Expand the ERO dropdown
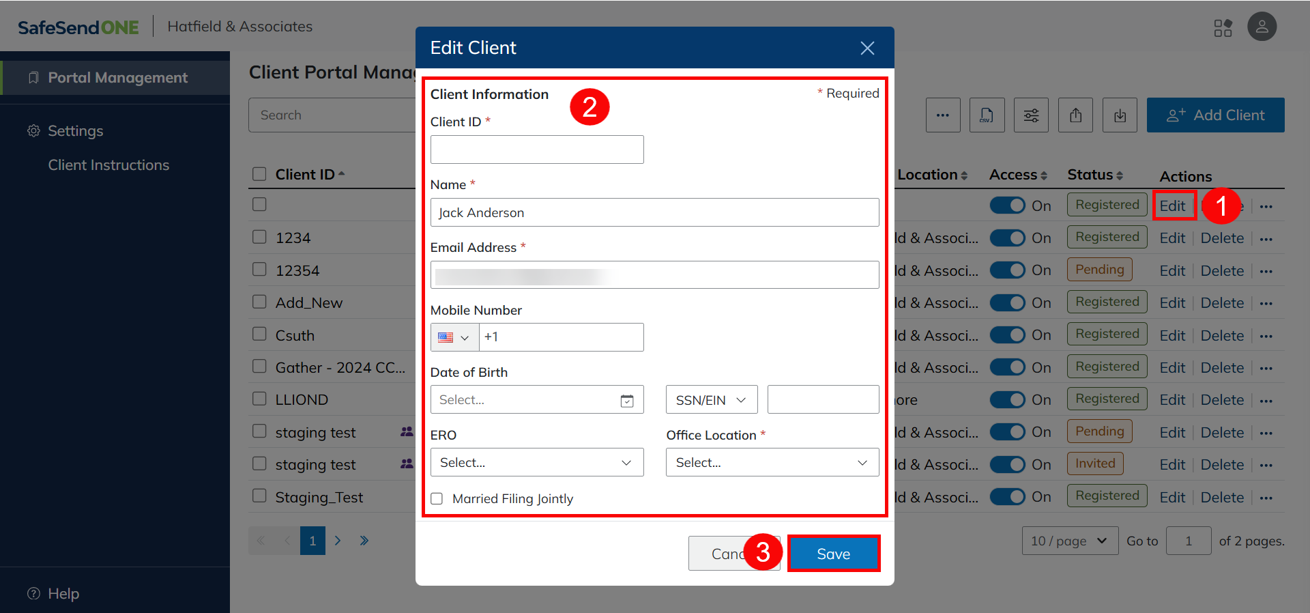Screen dimensions: 1310x613 coord(537,463)
